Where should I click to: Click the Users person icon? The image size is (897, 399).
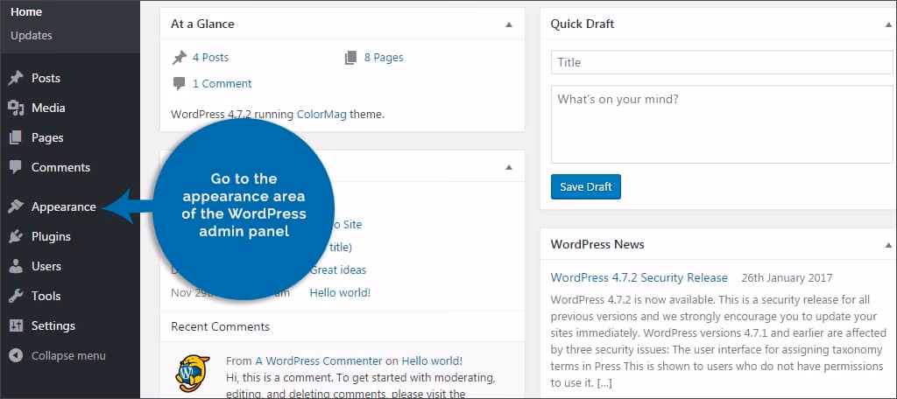(16, 266)
